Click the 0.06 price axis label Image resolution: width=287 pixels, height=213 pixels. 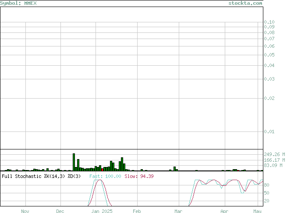[x=269, y=46]
